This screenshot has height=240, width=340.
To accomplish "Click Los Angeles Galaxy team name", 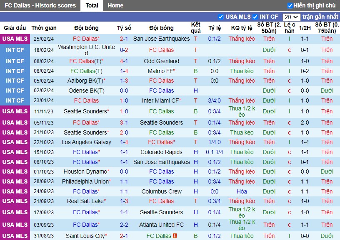I will click(x=86, y=142).
